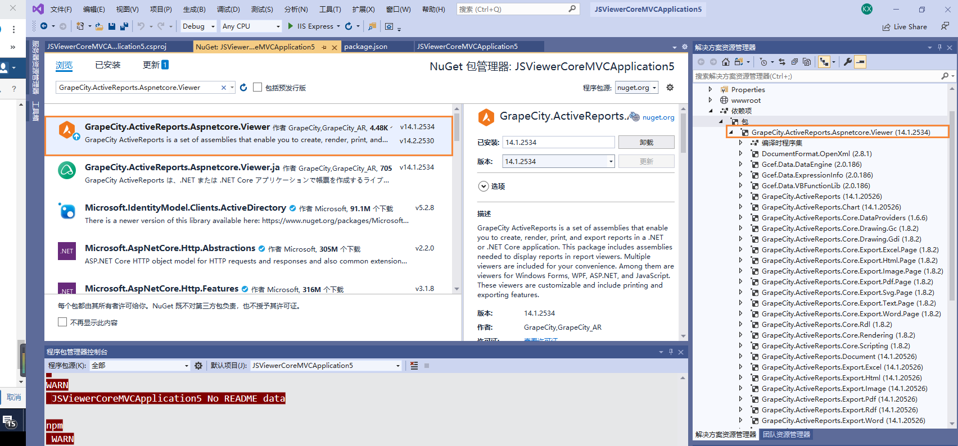This screenshot has width=958, height=446.
Task: Click the Solution Explorer Home icon
Action: [x=726, y=62]
